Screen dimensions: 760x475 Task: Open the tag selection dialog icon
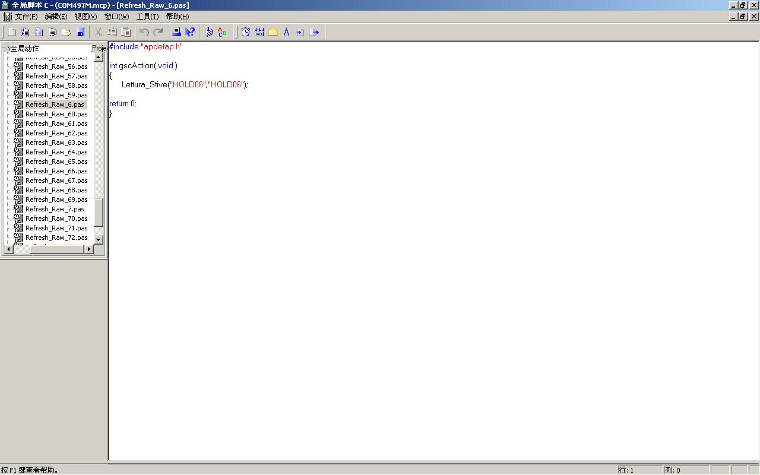coord(259,32)
